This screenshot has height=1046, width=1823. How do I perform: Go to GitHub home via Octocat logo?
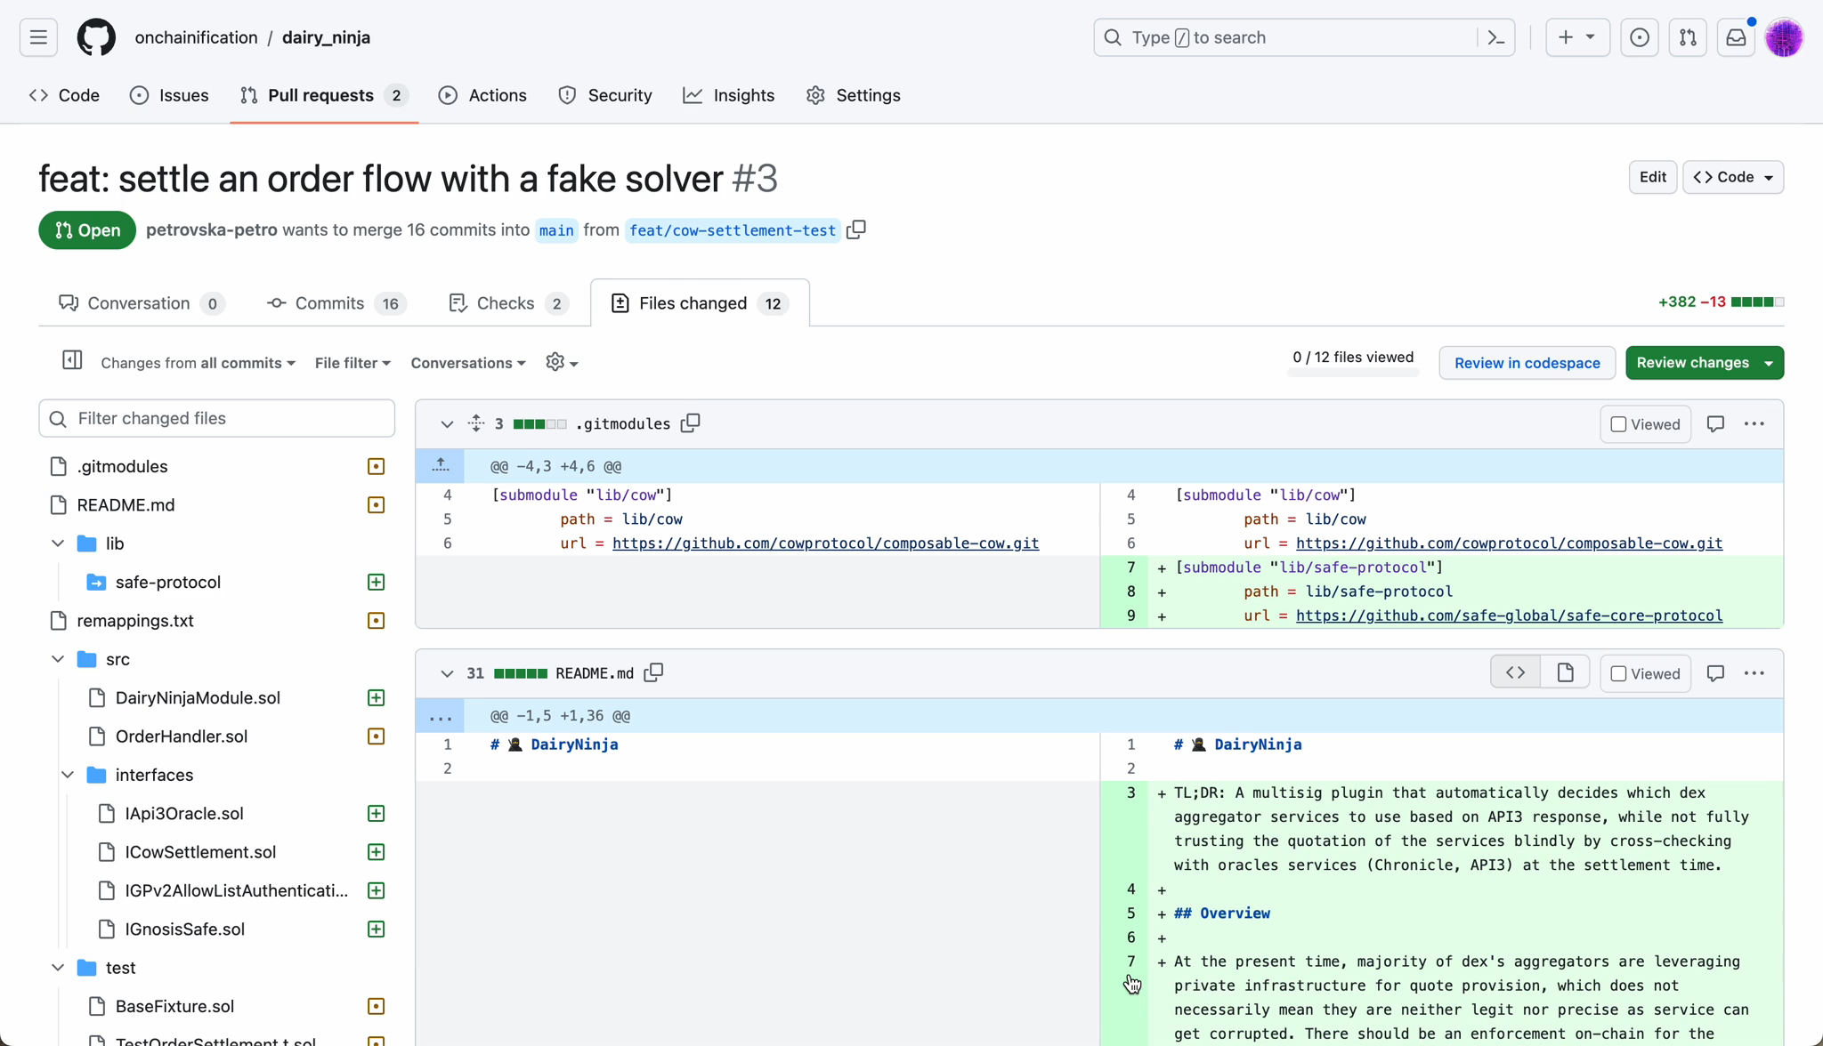[x=96, y=37]
